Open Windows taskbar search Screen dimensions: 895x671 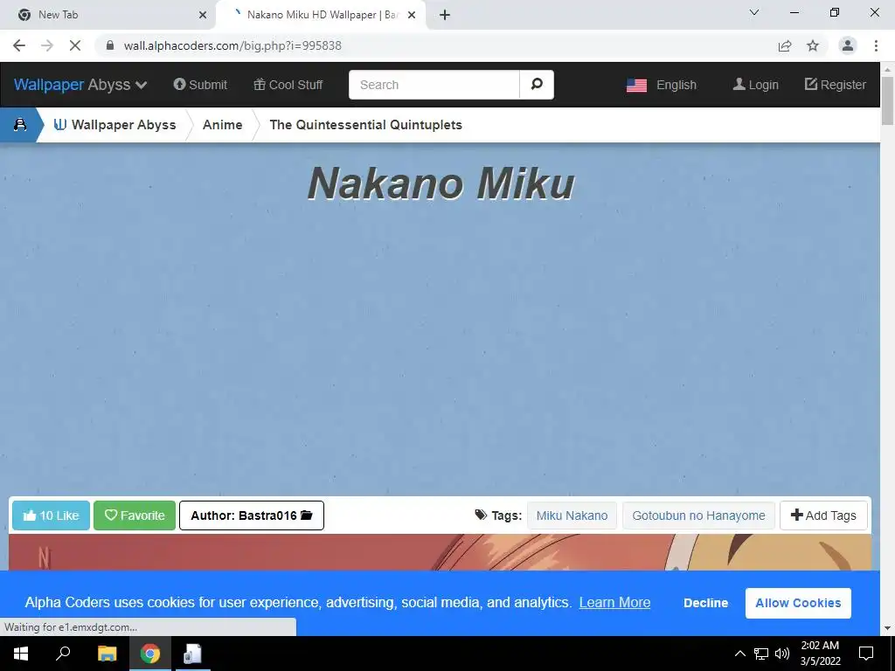63,654
